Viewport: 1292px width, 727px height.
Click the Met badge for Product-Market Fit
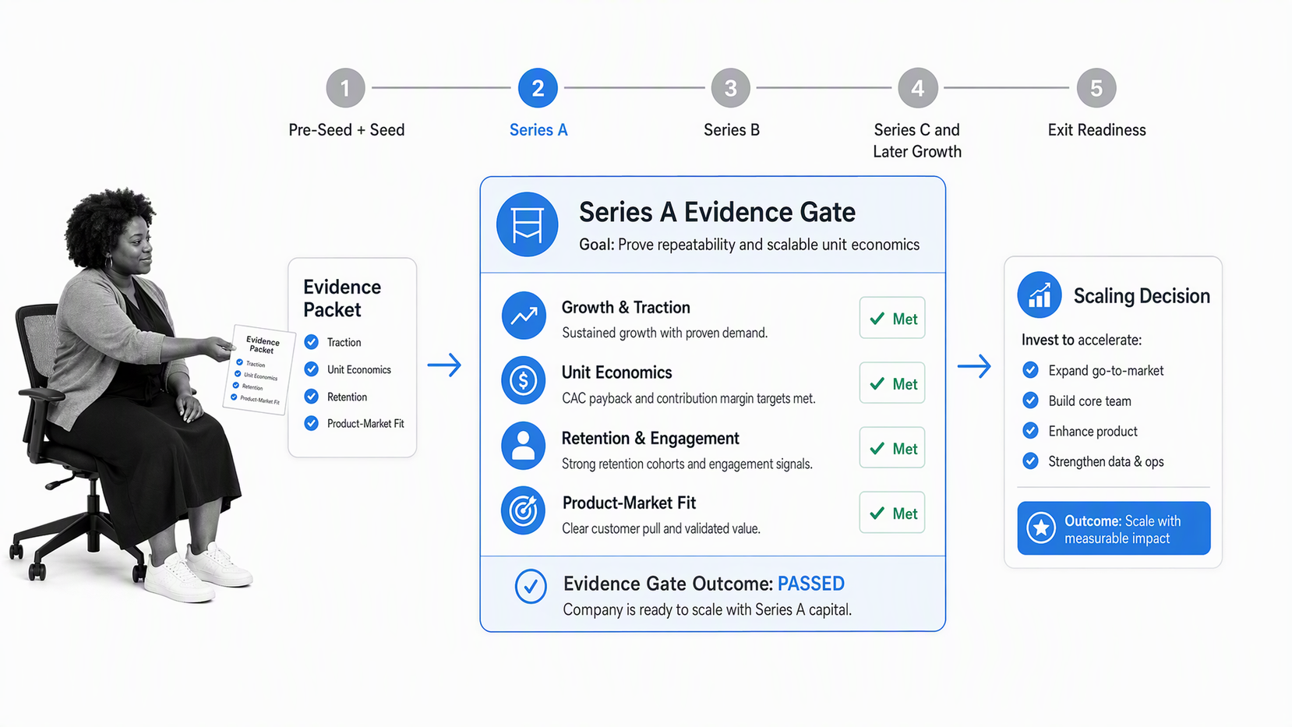coord(892,513)
